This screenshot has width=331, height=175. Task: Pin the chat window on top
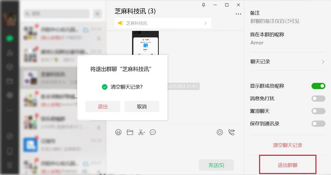(203, 5)
